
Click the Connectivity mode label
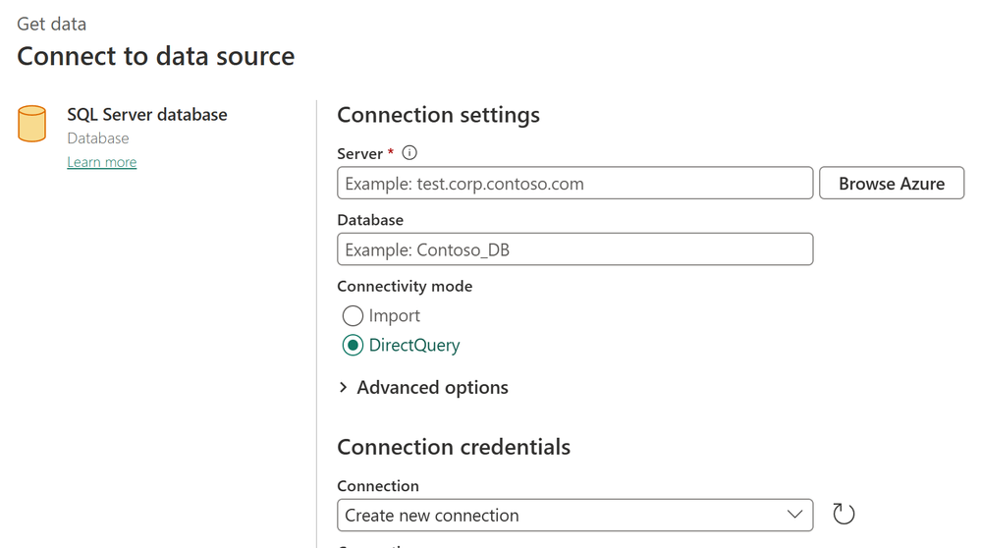point(405,287)
